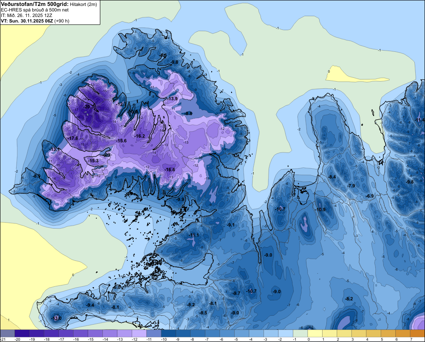
Task: Click the -7 legend scale label
Action: (207, 339)
